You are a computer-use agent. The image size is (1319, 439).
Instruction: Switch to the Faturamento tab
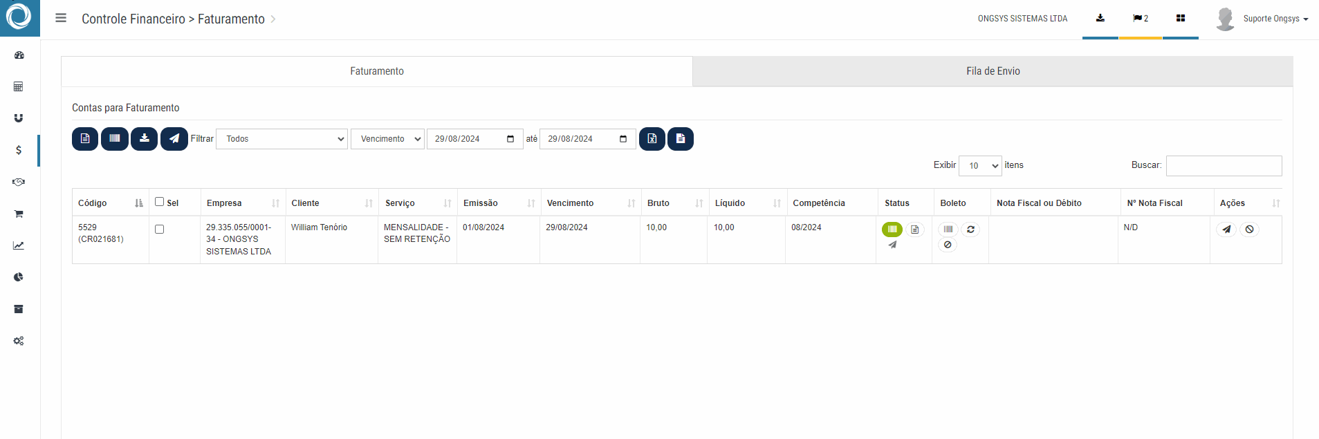tap(377, 71)
